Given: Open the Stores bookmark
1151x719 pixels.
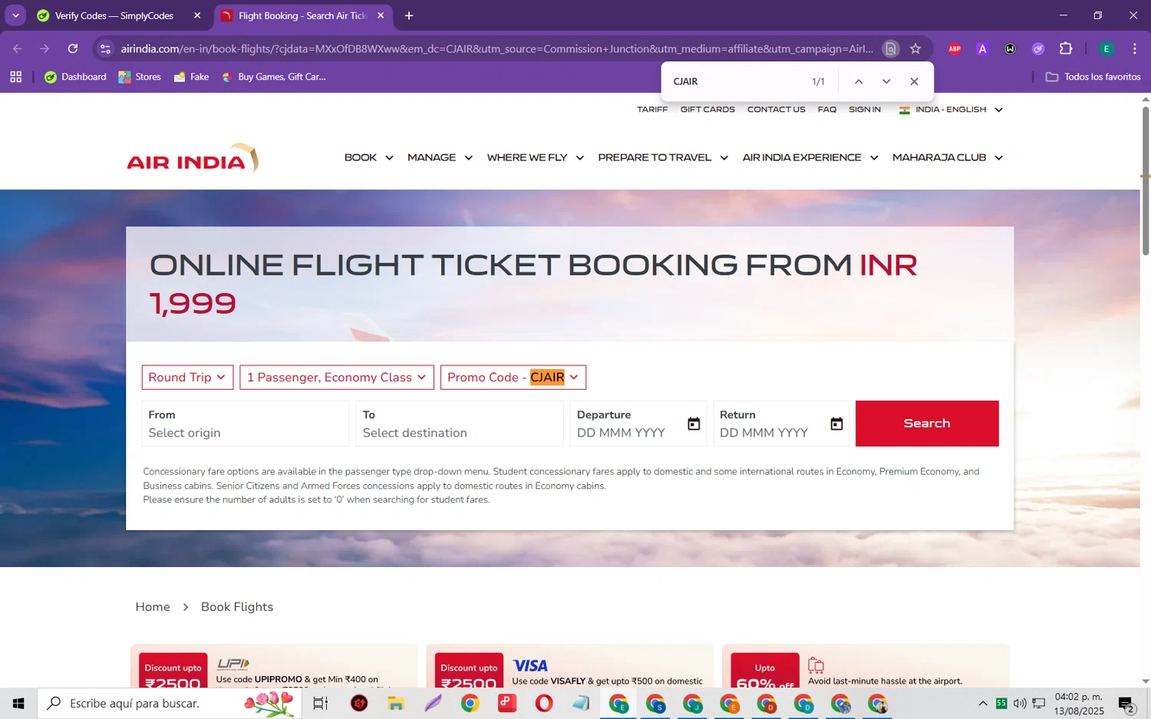Looking at the screenshot, I should (140, 77).
